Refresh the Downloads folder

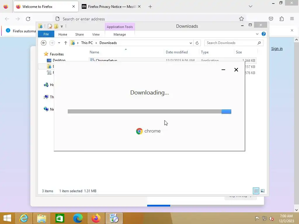click(x=197, y=43)
